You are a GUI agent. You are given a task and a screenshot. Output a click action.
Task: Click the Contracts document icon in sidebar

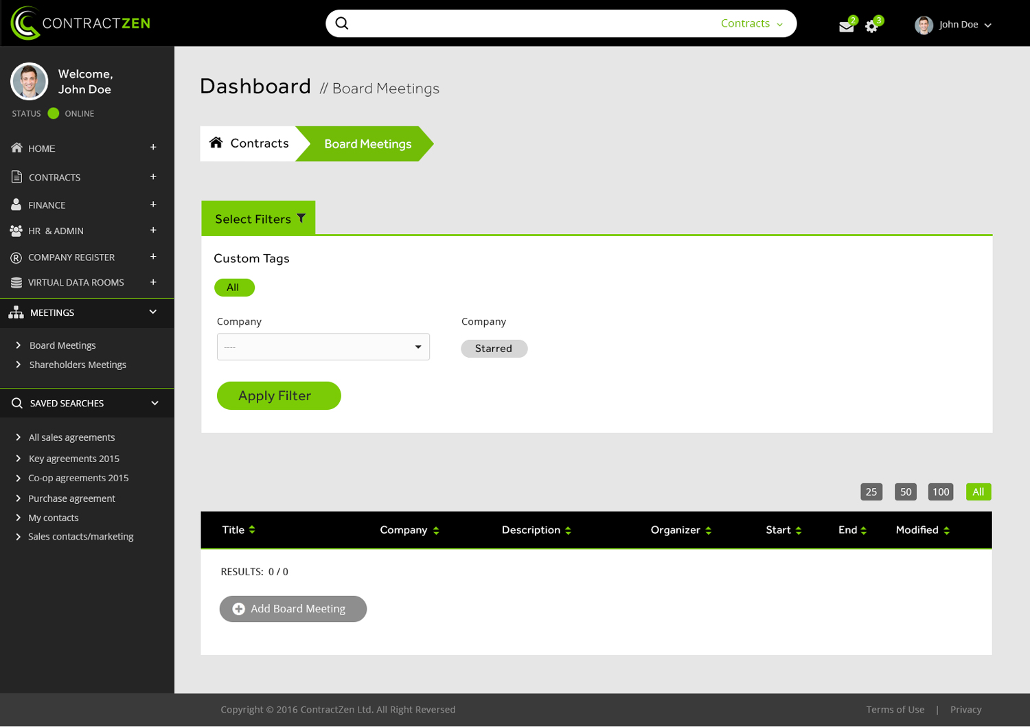(16, 176)
